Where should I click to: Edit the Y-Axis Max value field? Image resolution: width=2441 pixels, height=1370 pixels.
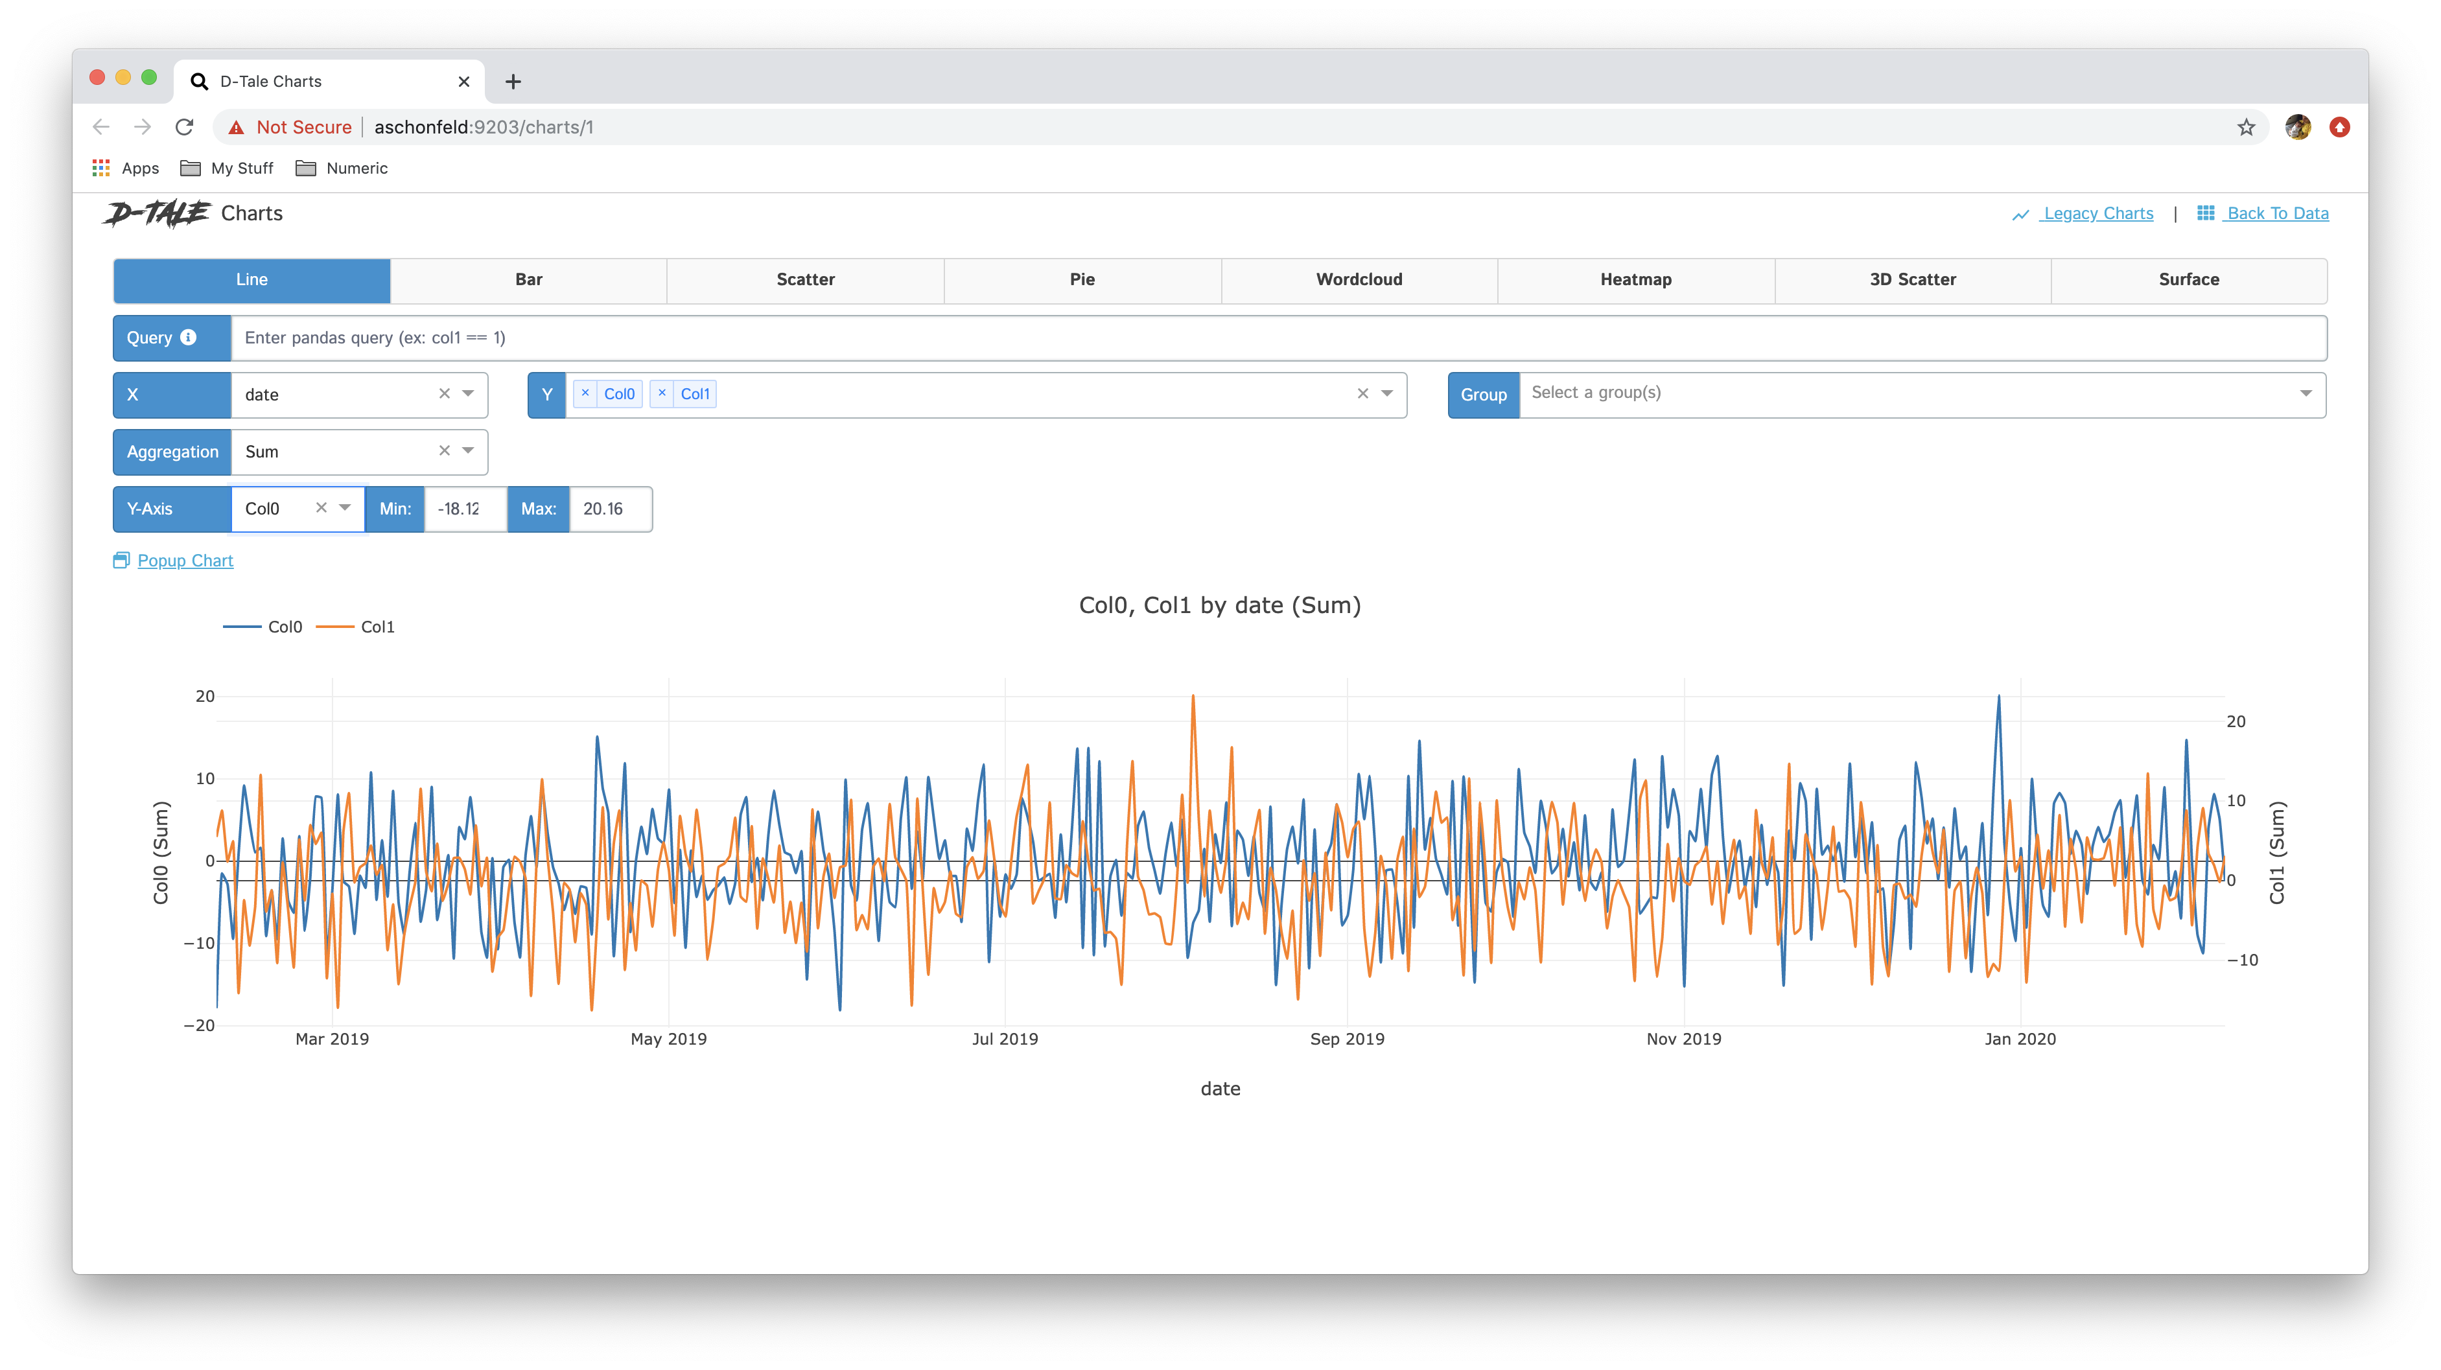[x=609, y=509]
